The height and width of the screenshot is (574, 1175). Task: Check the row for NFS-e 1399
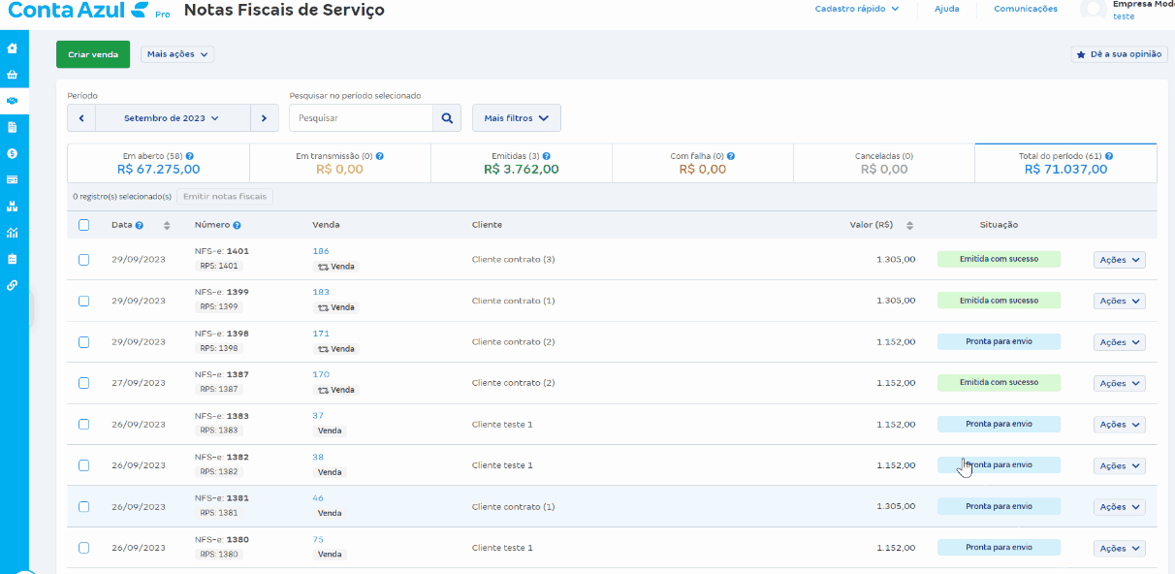(x=83, y=301)
